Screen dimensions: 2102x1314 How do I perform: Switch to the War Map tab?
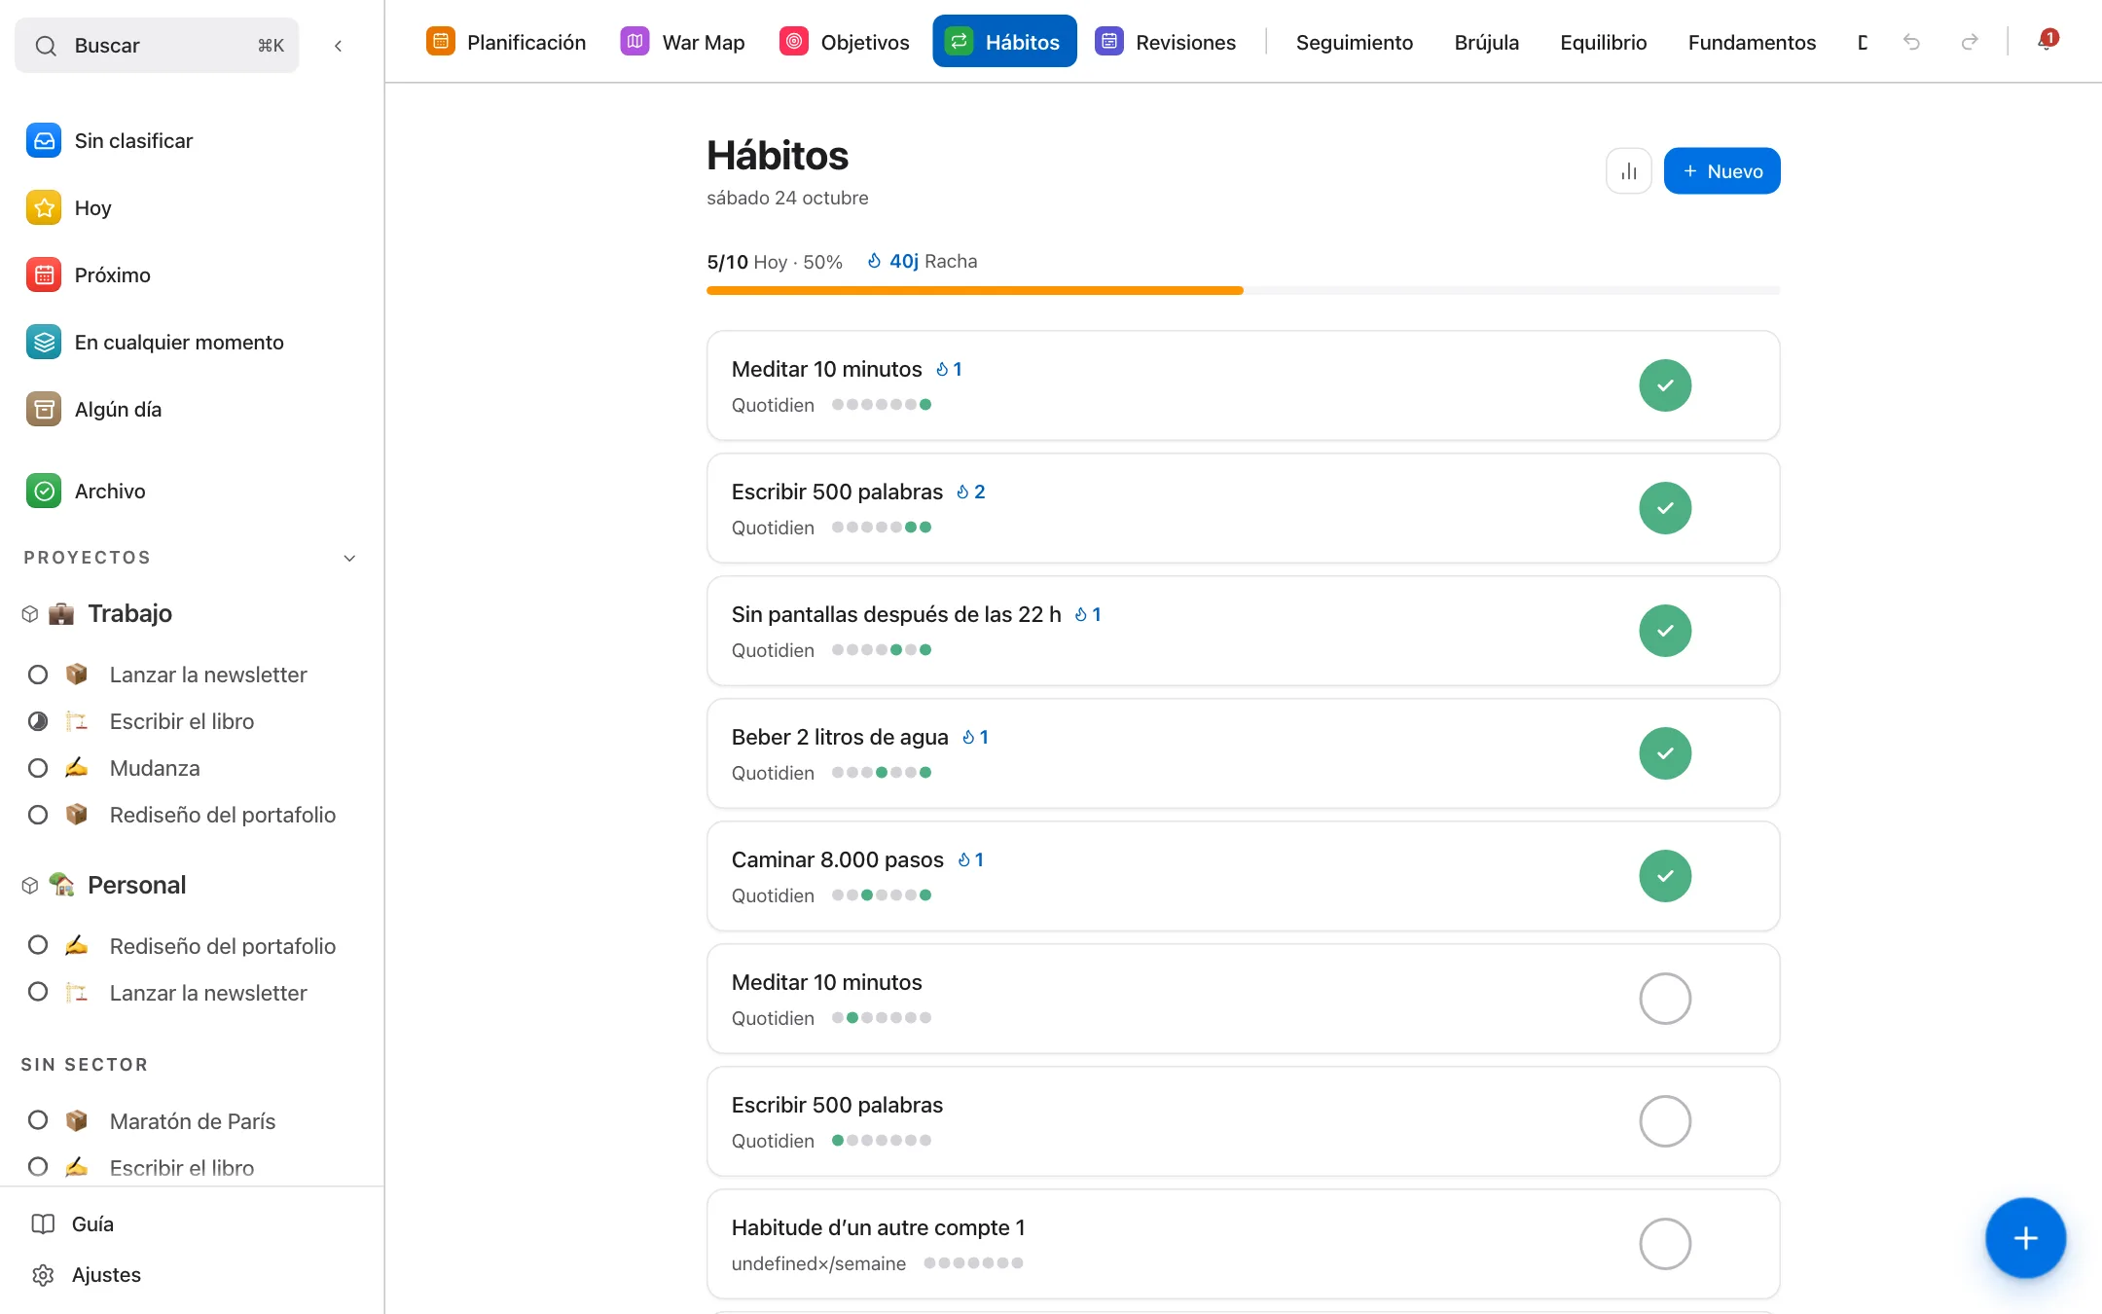(x=683, y=42)
